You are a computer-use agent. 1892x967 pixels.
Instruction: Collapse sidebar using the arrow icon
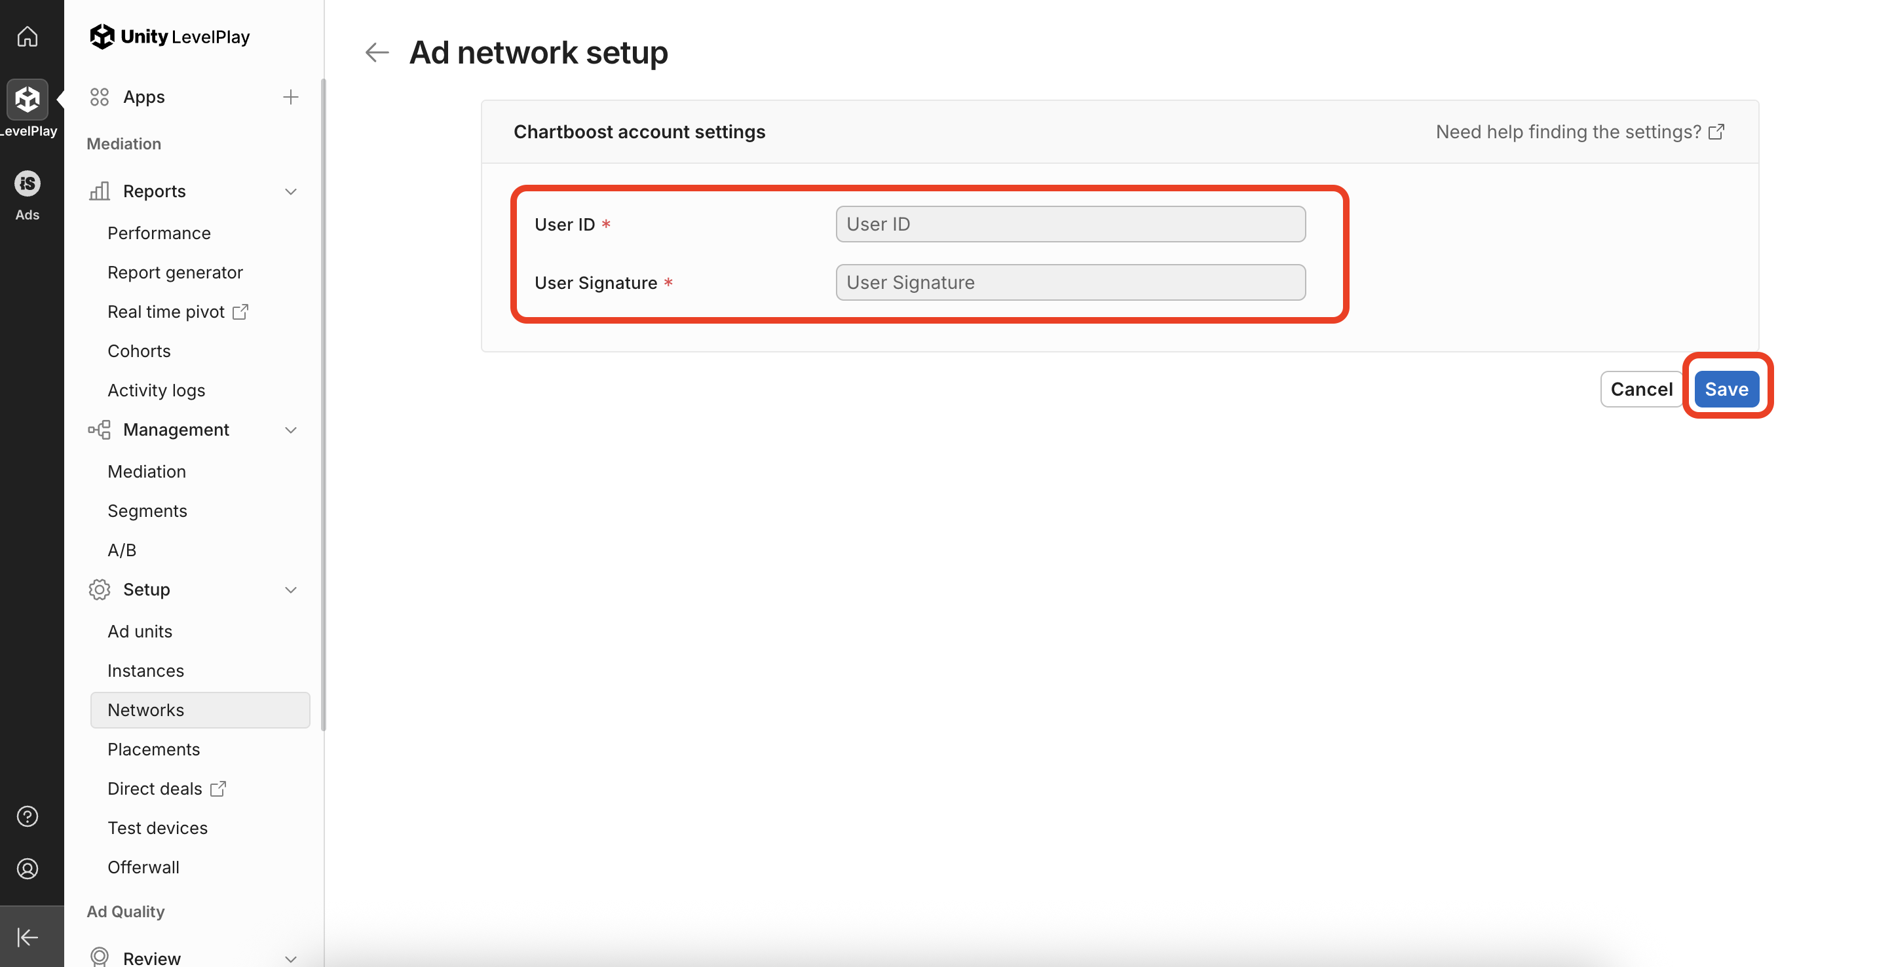tap(27, 937)
